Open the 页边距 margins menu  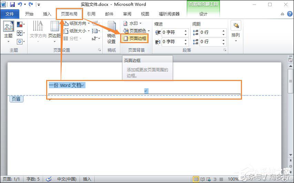[54, 32]
